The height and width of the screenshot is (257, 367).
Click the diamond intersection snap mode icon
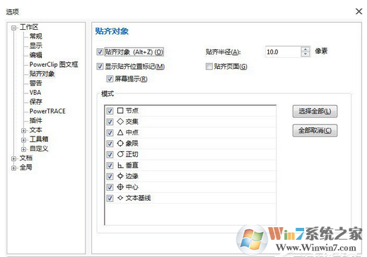coord(120,121)
